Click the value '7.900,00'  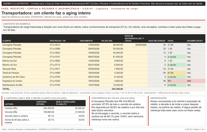tap(119, 69)
